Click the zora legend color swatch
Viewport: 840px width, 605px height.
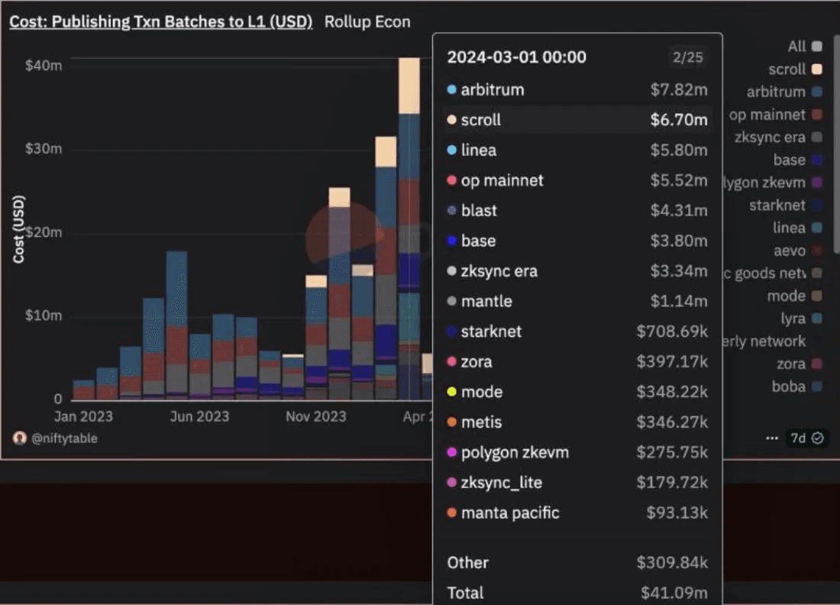[x=817, y=364]
